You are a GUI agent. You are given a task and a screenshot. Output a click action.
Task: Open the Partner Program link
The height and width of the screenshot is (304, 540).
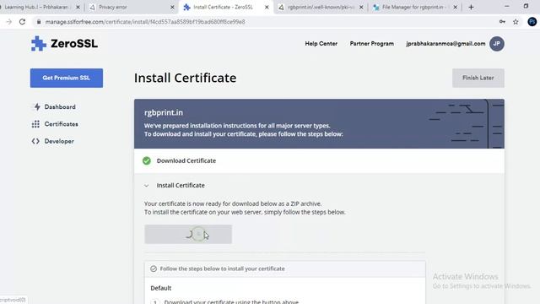pyautogui.click(x=371, y=44)
